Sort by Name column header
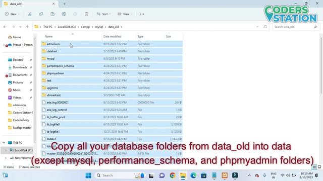 click(71, 36)
